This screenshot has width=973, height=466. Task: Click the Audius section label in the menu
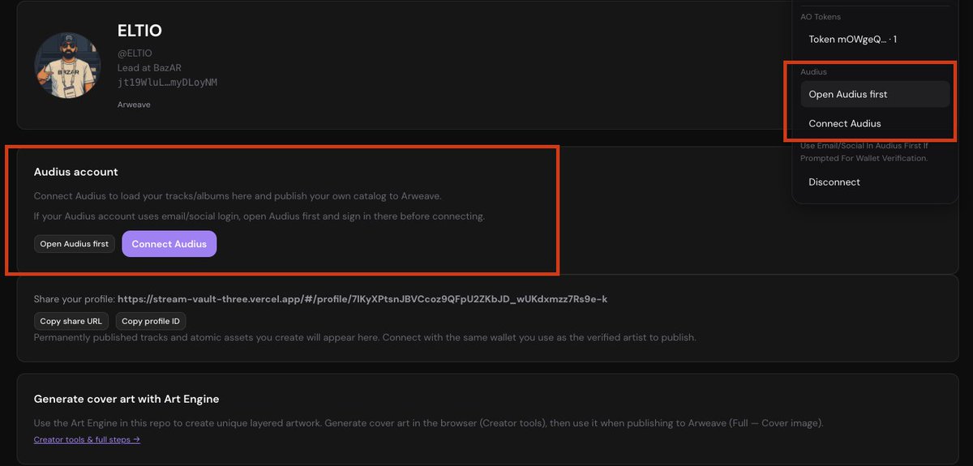point(813,72)
